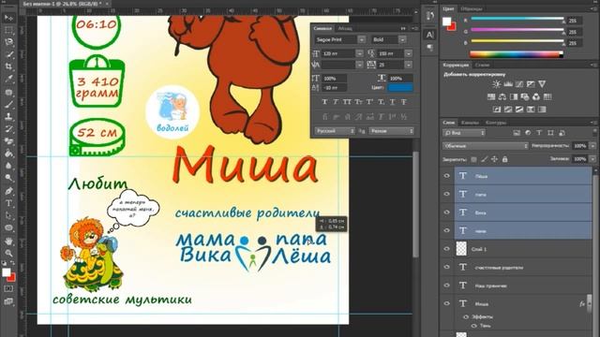The width and height of the screenshot is (600, 337).
Task: Open the language dropdown Русский
Action: pos(335,131)
